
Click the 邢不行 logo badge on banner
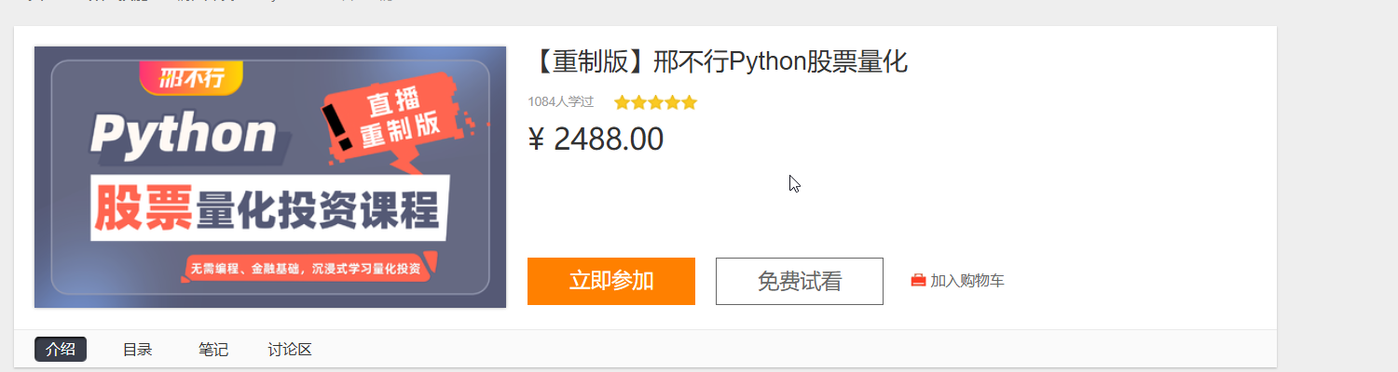191,77
